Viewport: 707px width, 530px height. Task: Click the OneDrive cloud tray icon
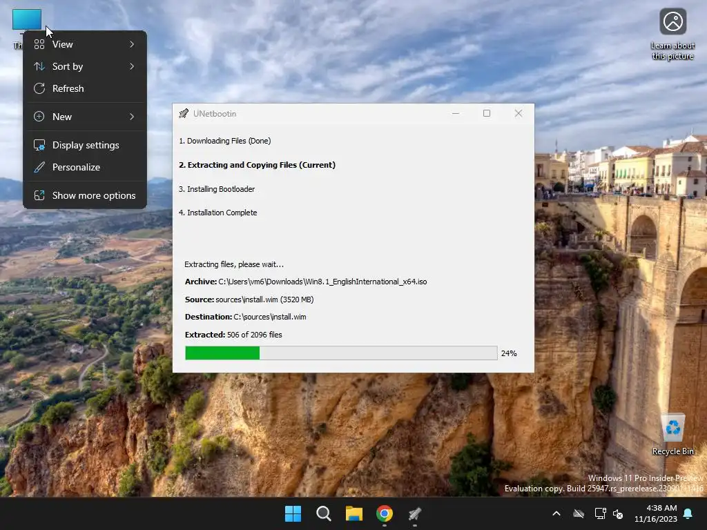(579, 513)
